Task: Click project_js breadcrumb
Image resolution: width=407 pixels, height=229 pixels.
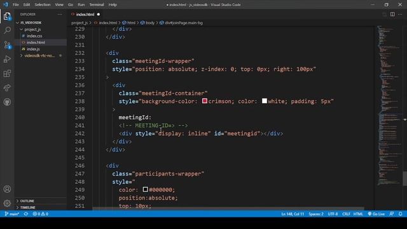Action: click(79, 23)
